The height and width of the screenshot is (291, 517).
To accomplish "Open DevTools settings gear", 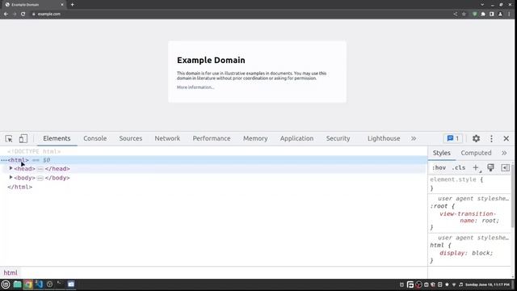I will pyautogui.click(x=476, y=138).
